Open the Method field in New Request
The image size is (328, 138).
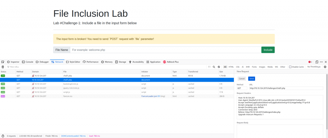(242, 88)
